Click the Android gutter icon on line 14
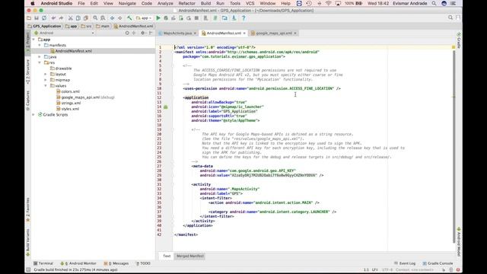This screenshot has width=487, height=274. click(x=166, y=107)
